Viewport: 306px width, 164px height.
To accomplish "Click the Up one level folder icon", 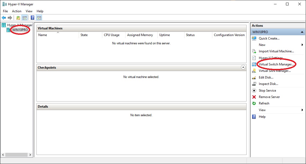I will point(18,18).
